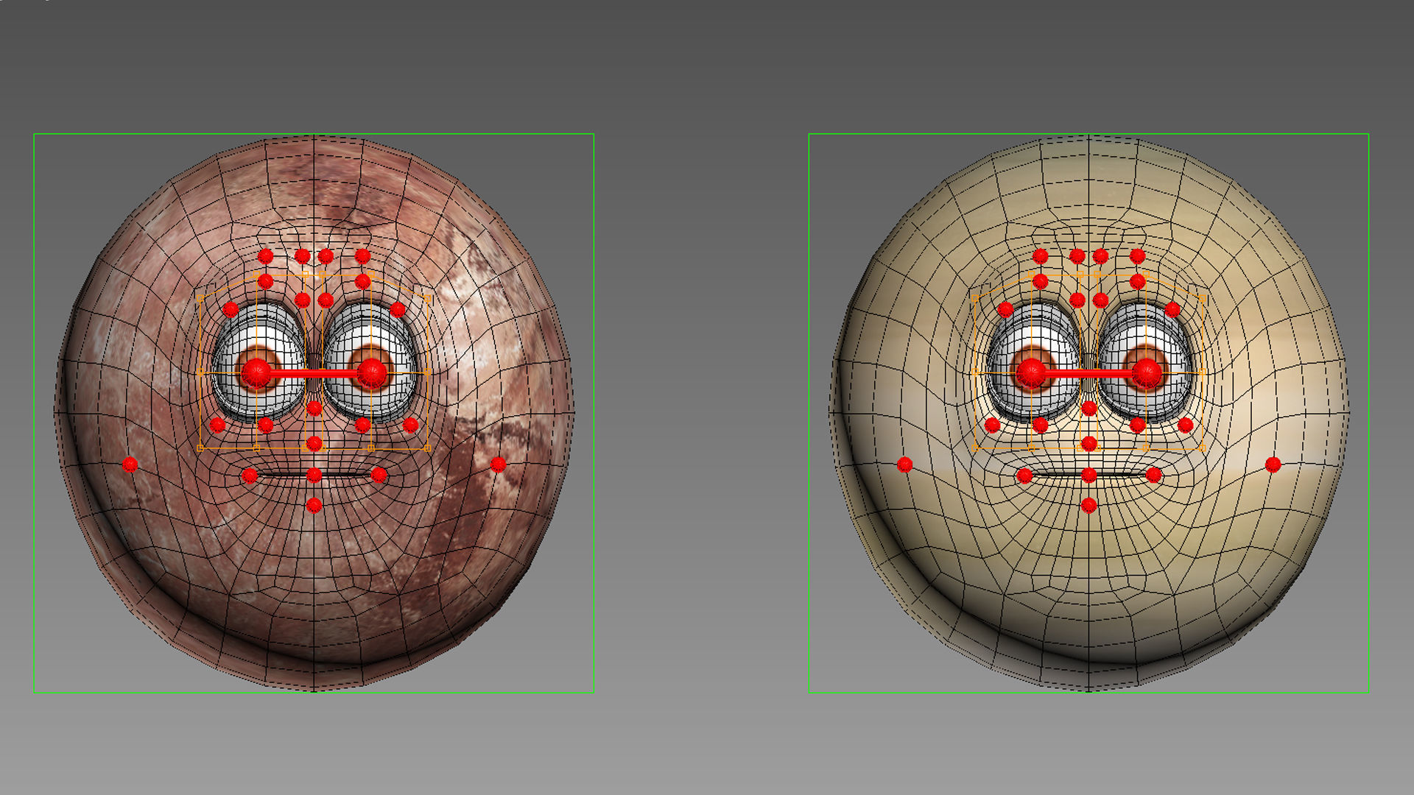The width and height of the screenshot is (1414, 795).
Task: Grab screen-right mouth corner dot on tan head
Action: [x=1153, y=475]
